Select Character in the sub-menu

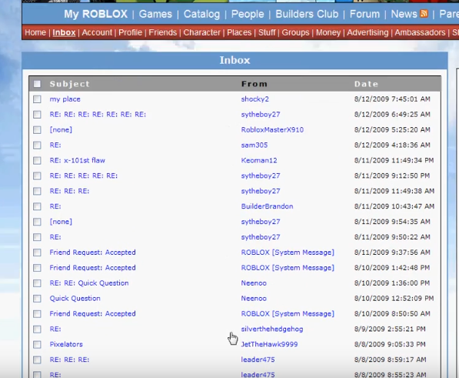coord(202,32)
